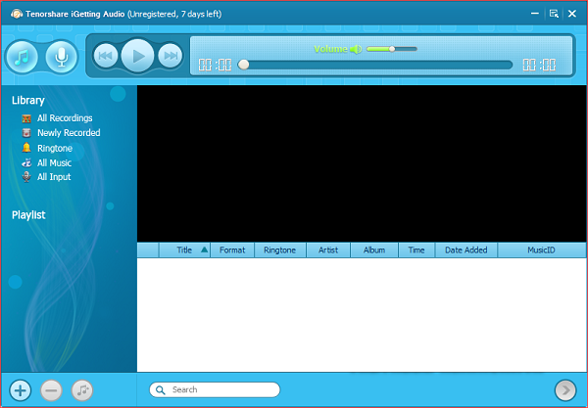The height and width of the screenshot is (408, 588).
Task: Select Newly Recorded in Library
Action: [x=68, y=133]
